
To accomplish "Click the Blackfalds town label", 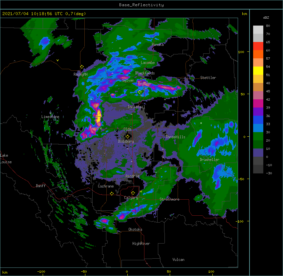I will 145,73.
